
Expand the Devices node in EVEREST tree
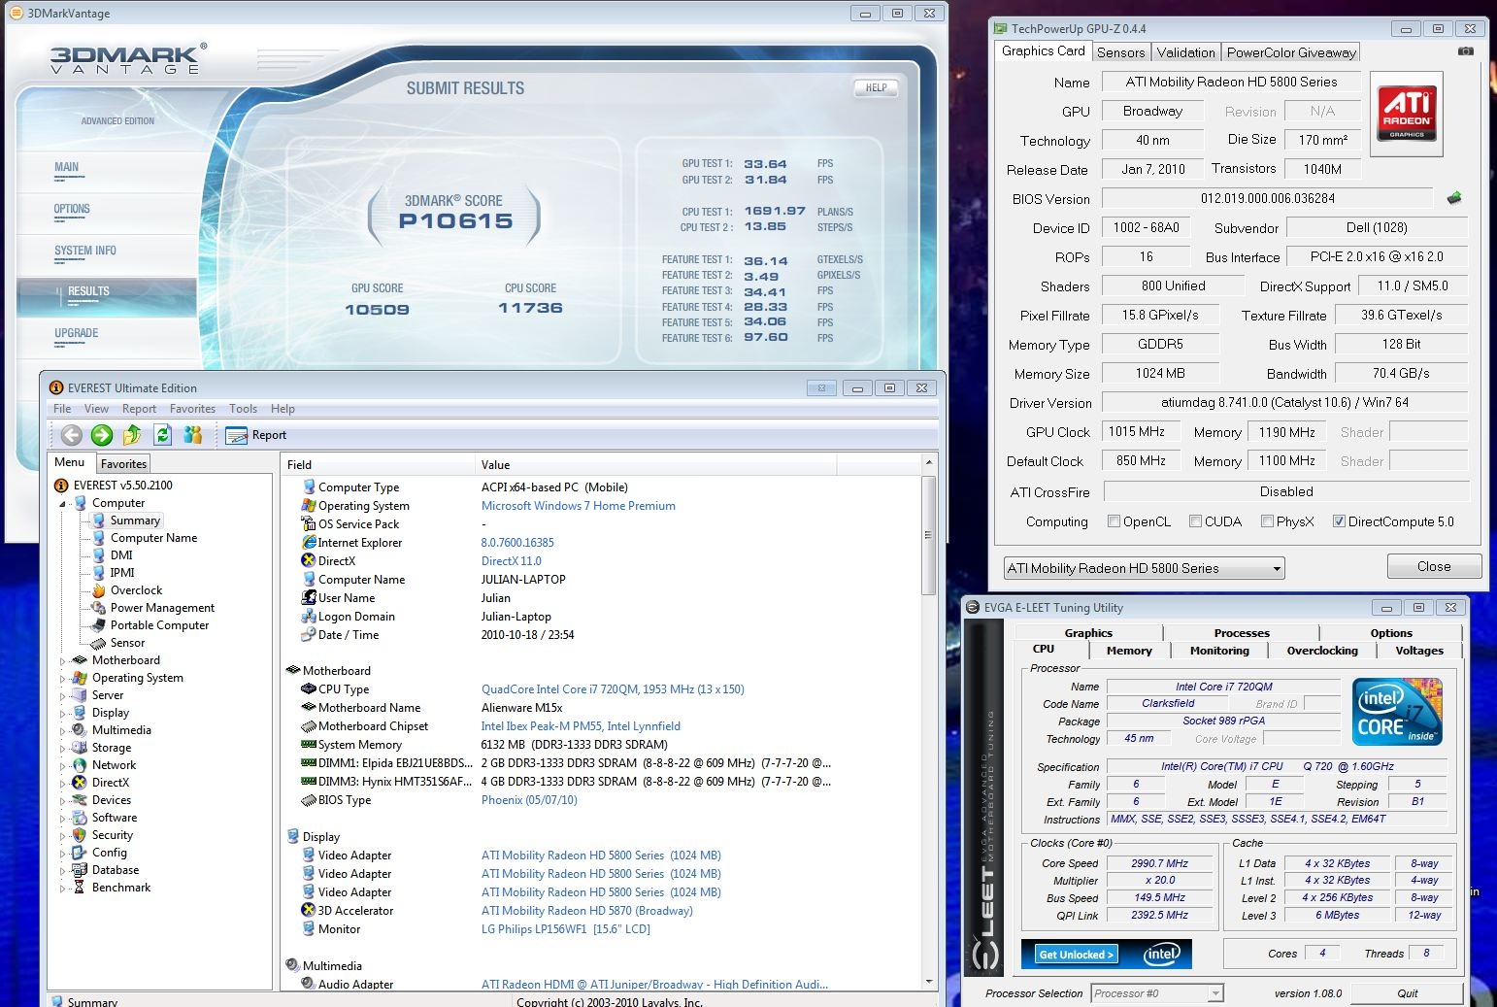(63, 801)
